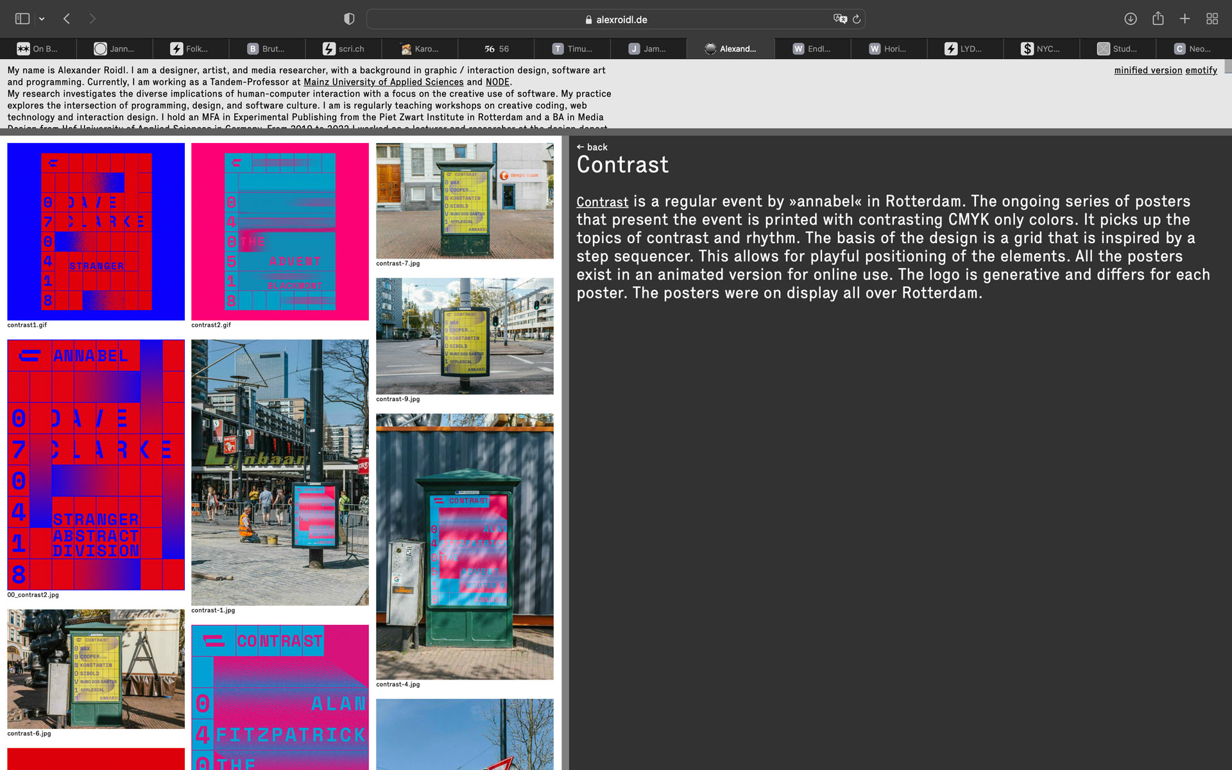Click the share icon in toolbar
Image resolution: width=1232 pixels, height=770 pixels.
click(1158, 19)
